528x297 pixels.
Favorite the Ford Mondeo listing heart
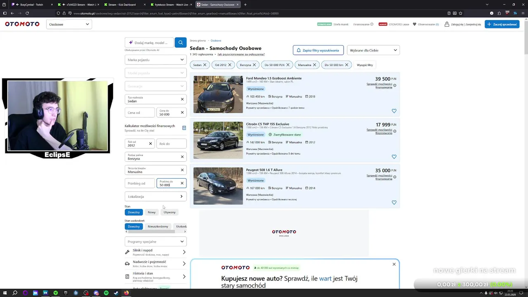point(394,111)
